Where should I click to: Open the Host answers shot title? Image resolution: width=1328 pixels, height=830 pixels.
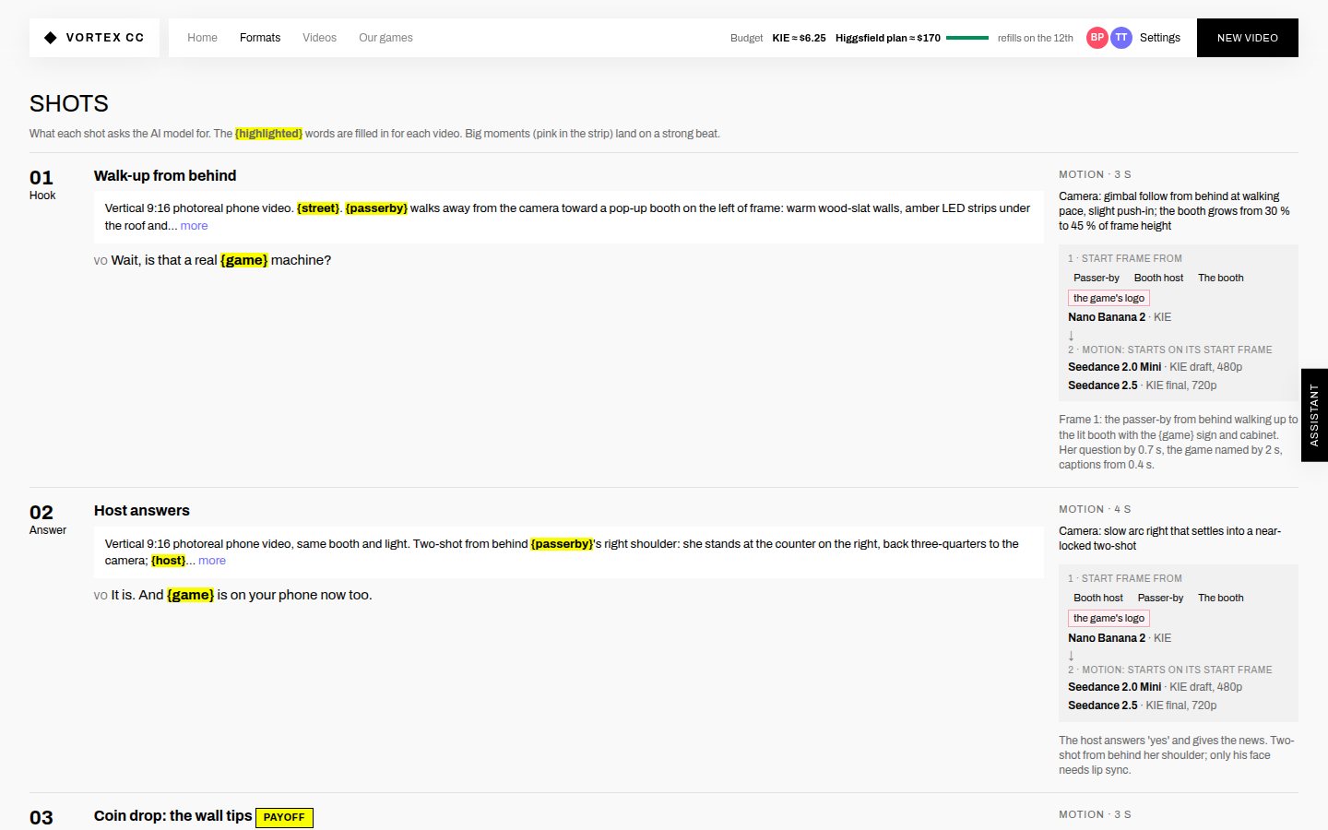(142, 510)
